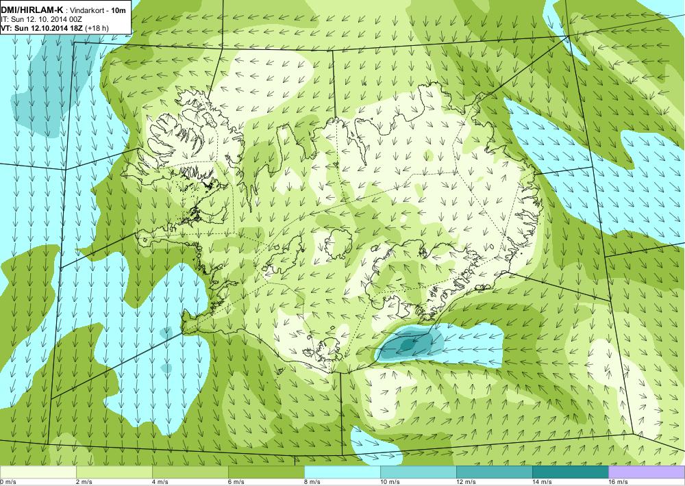
Task: Click the '(+18 h)' forecast offset text
Action: tap(97, 28)
